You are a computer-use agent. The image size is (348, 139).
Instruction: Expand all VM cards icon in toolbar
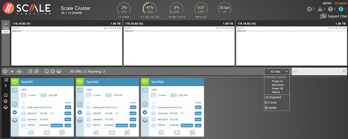pyautogui.click(x=36, y=72)
